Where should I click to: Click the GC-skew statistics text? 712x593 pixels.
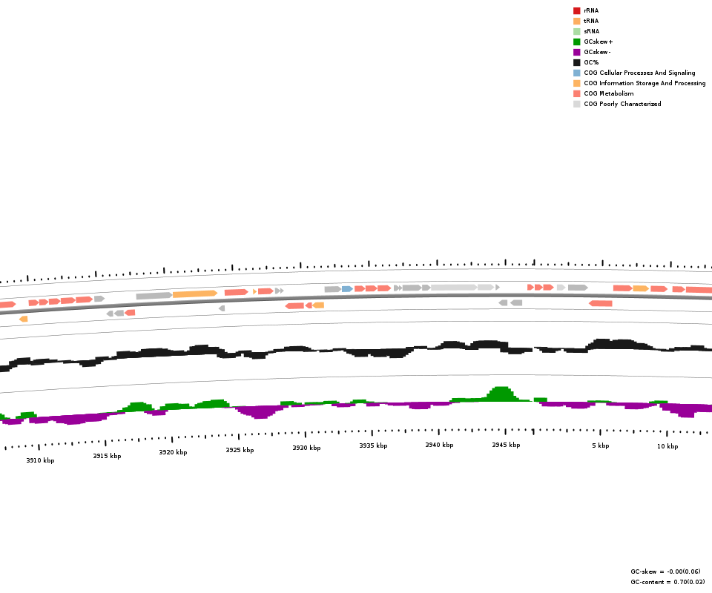pos(665,572)
